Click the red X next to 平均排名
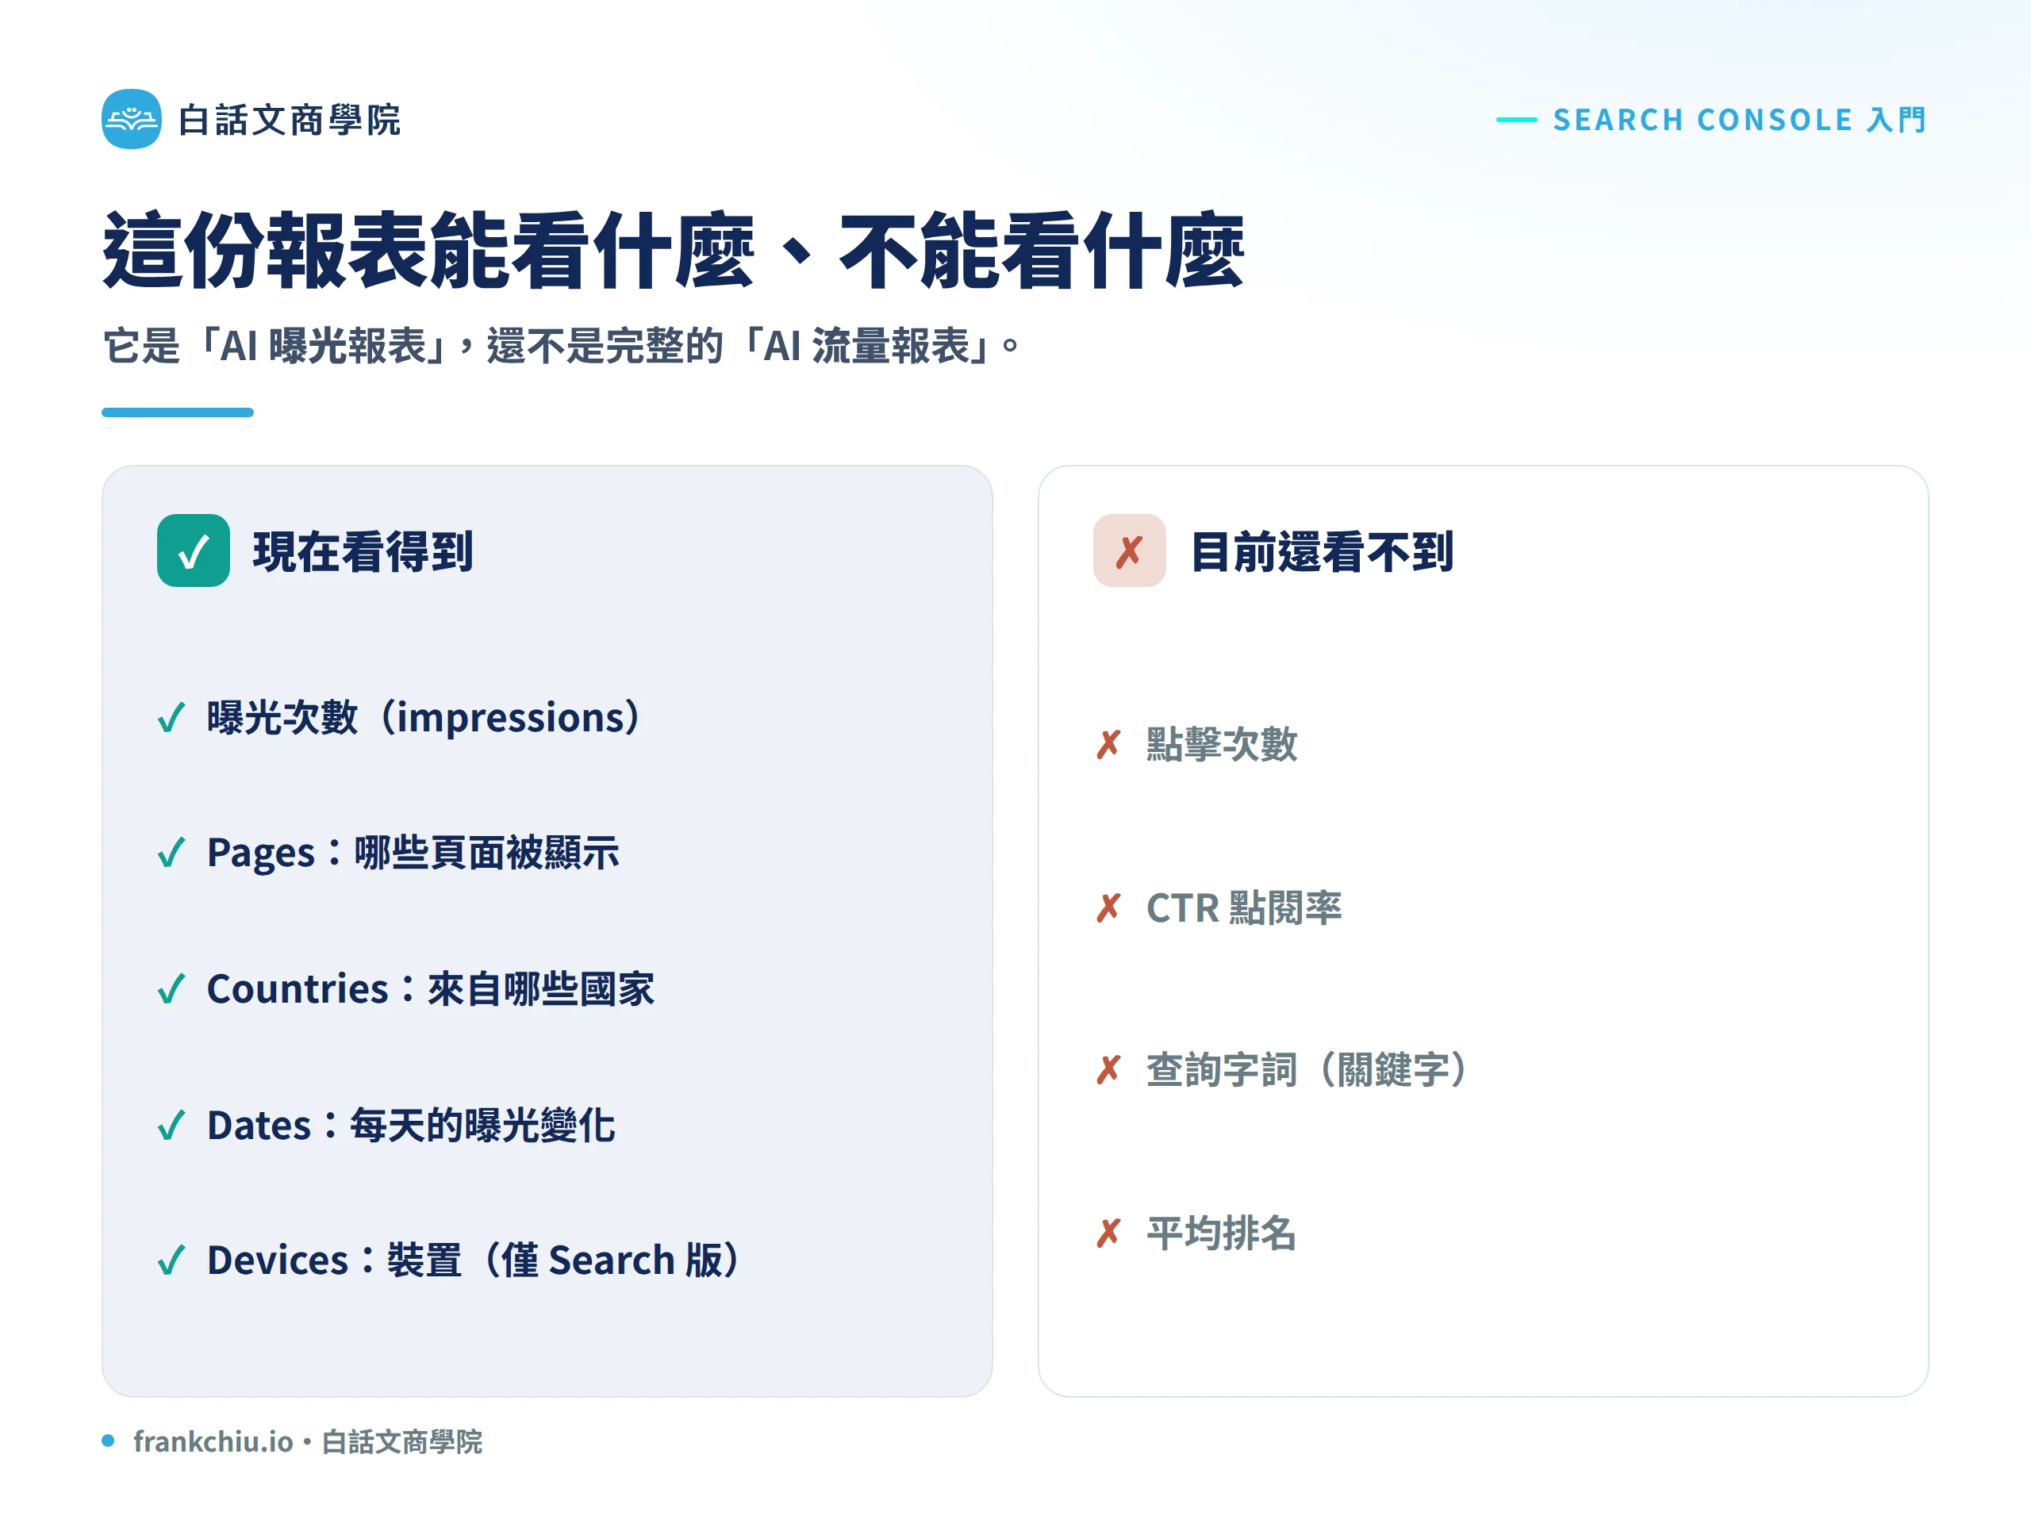This screenshot has width=2031, height=1523. [x=1109, y=1233]
